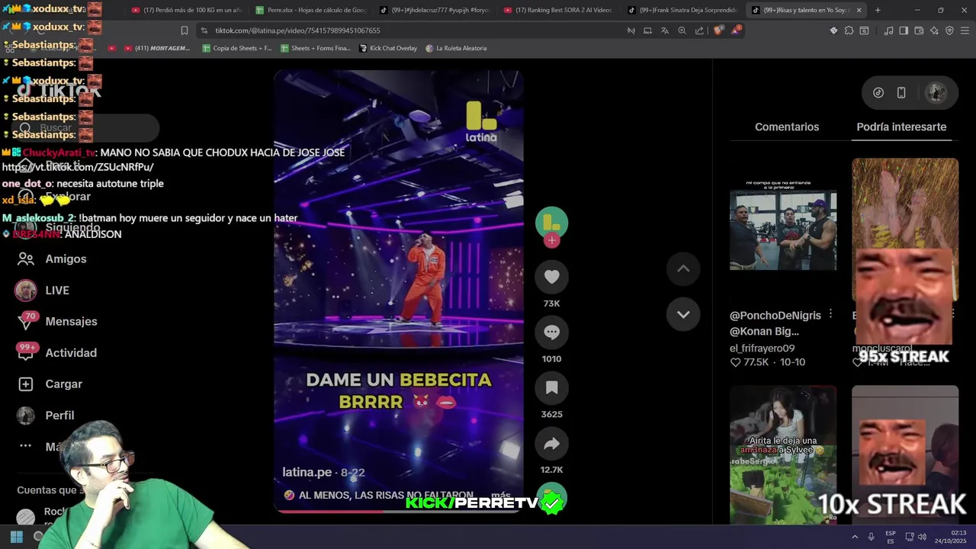The width and height of the screenshot is (976, 549).
Task: Click taskbar microphone tray icon
Action: click(871, 537)
